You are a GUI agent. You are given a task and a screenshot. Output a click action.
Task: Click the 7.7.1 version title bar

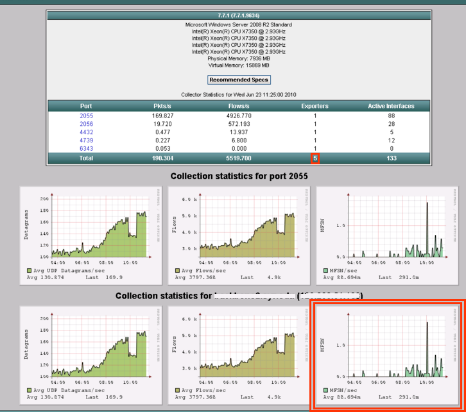[x=239, y=14]
